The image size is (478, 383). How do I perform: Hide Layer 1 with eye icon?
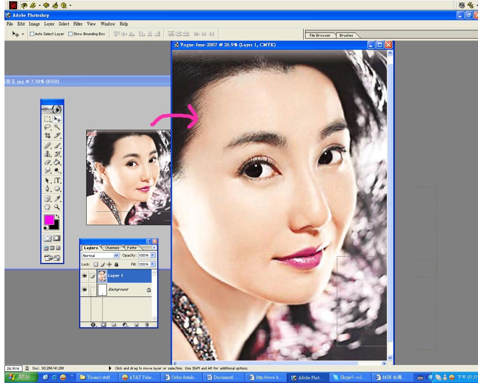85,276
